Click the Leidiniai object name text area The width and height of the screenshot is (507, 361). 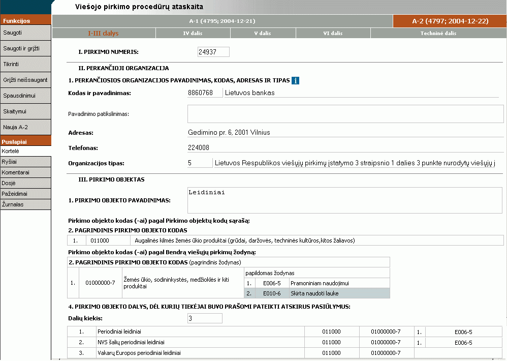[345, 200]
